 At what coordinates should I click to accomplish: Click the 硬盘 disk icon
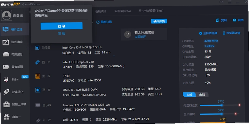(x=38, y=90)
